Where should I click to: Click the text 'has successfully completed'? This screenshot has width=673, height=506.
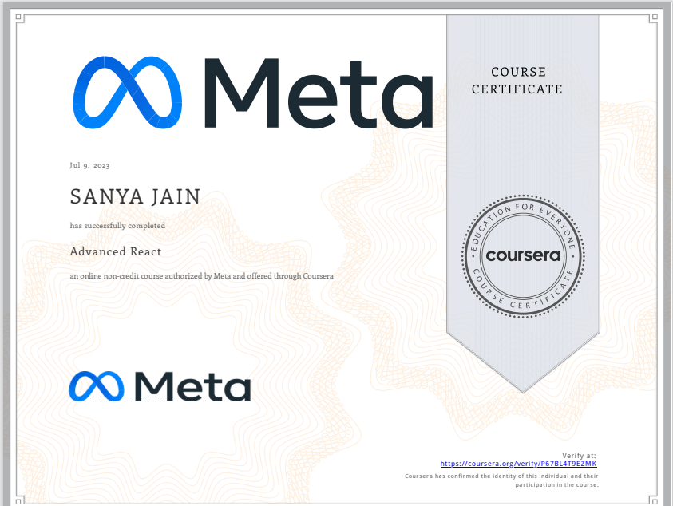[117, 226]
